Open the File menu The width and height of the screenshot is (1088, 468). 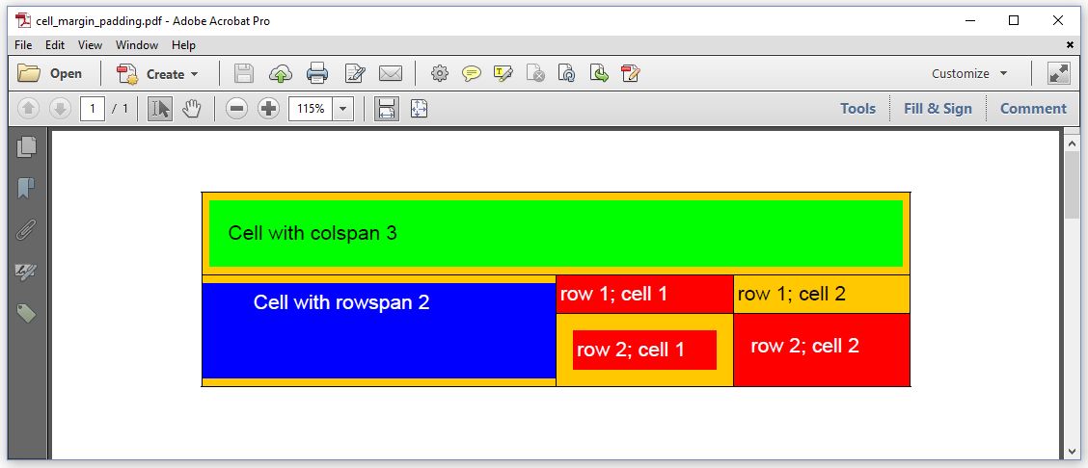point(23,45)
